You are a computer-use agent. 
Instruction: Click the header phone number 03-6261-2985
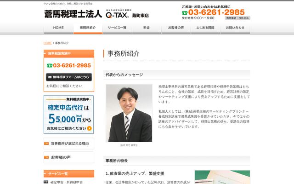point(216,12)
